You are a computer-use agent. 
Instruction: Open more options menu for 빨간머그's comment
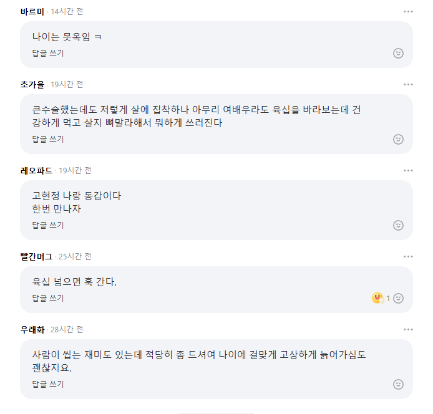[408, 257]
